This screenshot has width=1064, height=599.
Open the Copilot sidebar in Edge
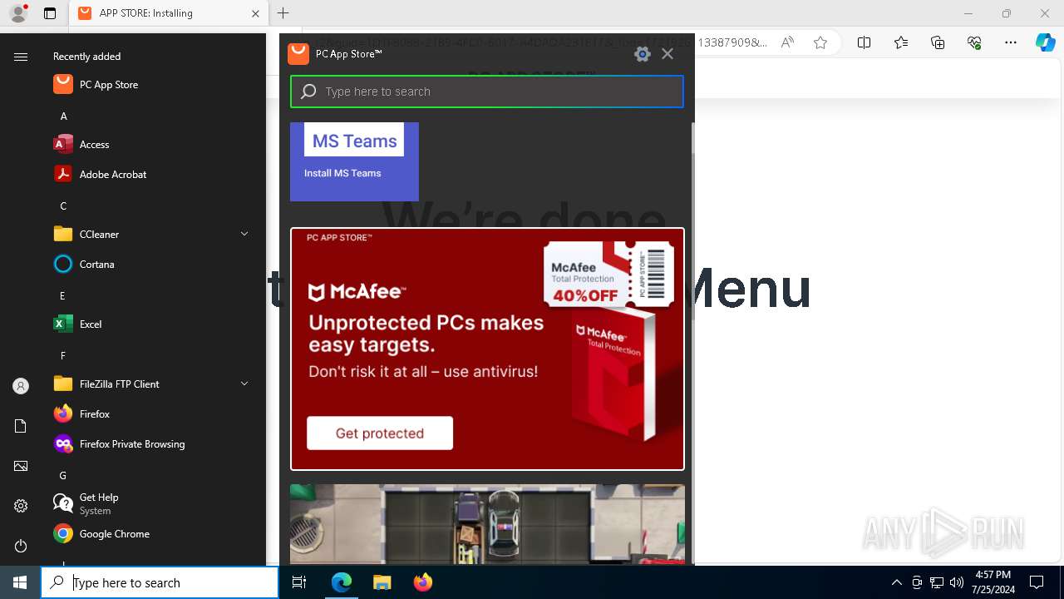coord(1046,42)
